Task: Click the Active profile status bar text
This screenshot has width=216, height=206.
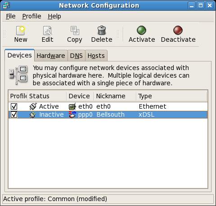Action: click(x=55, y=199)
